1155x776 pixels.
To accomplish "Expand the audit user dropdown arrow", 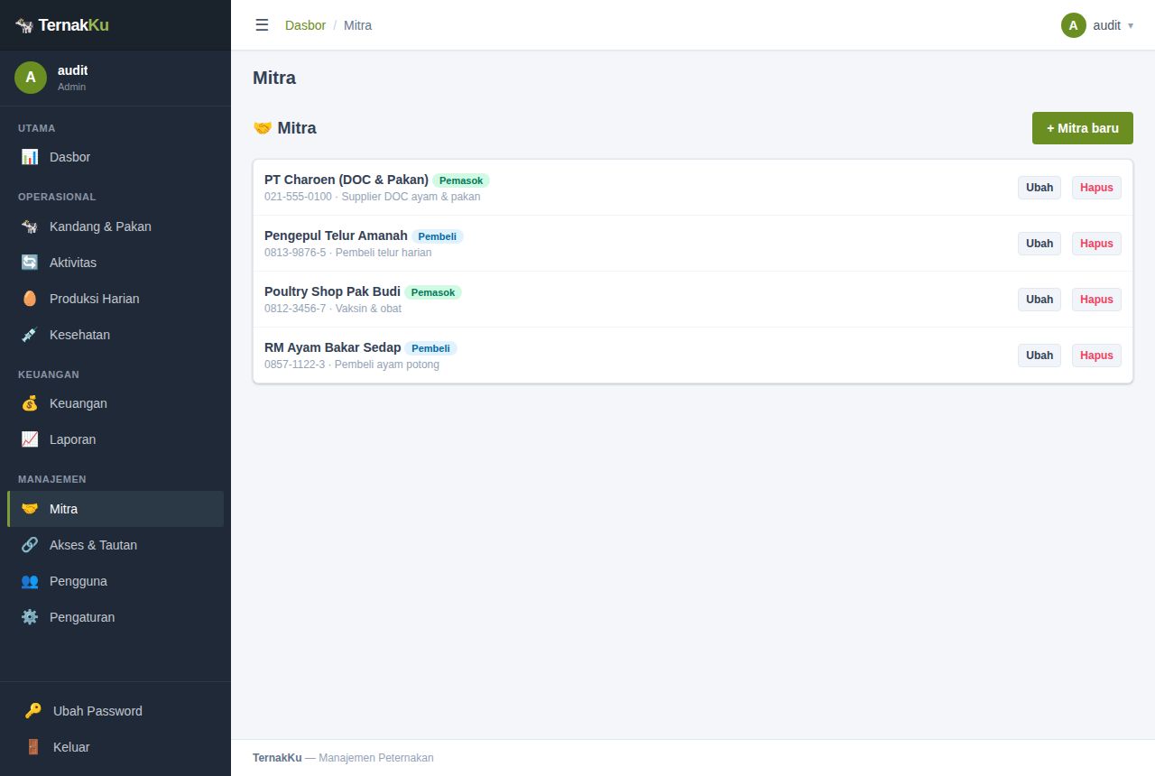I will pos(1131,25).
